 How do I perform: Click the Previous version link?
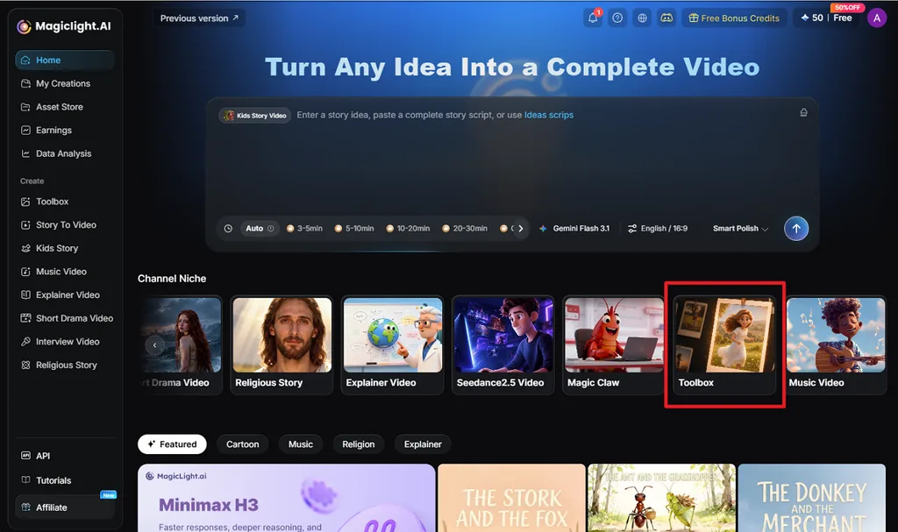(199, 18)
